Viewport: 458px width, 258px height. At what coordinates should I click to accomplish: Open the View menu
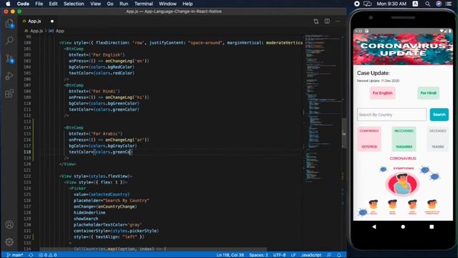[x=95, y=4]
